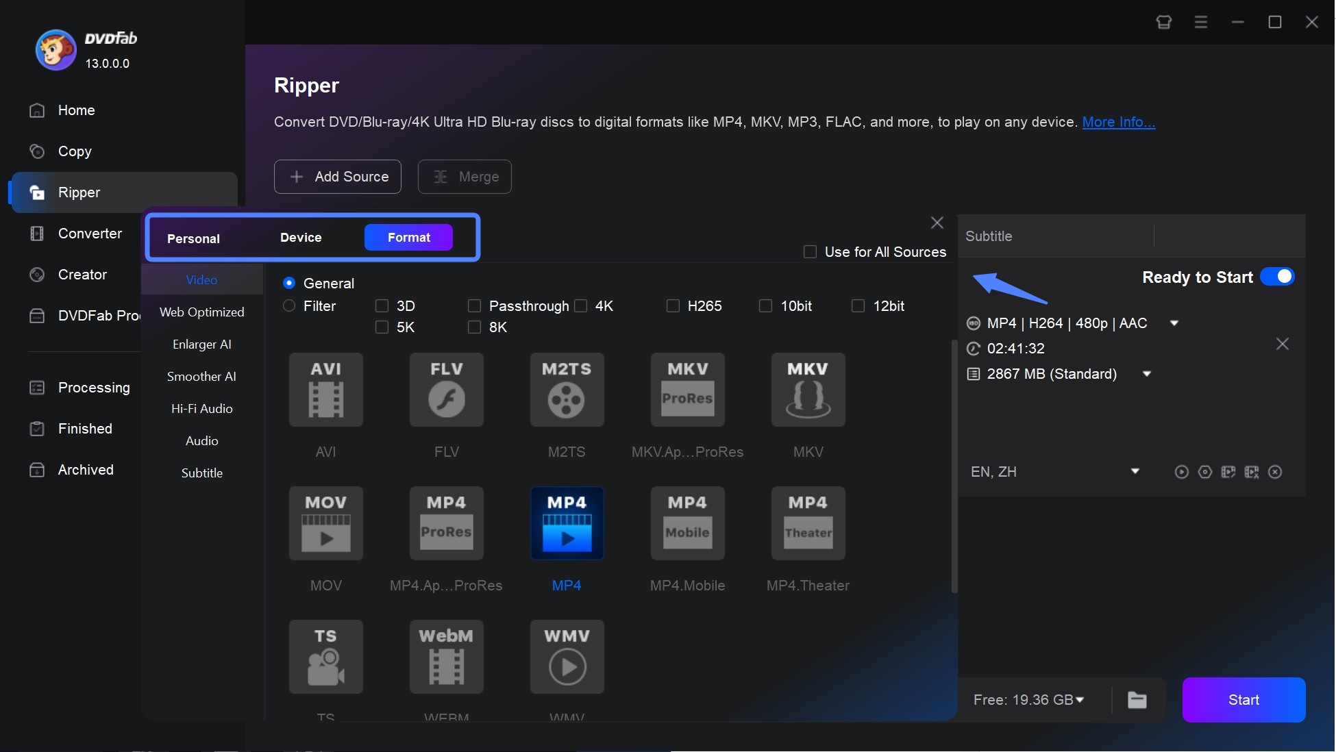Switch to the Personal tab

(193, 238)
